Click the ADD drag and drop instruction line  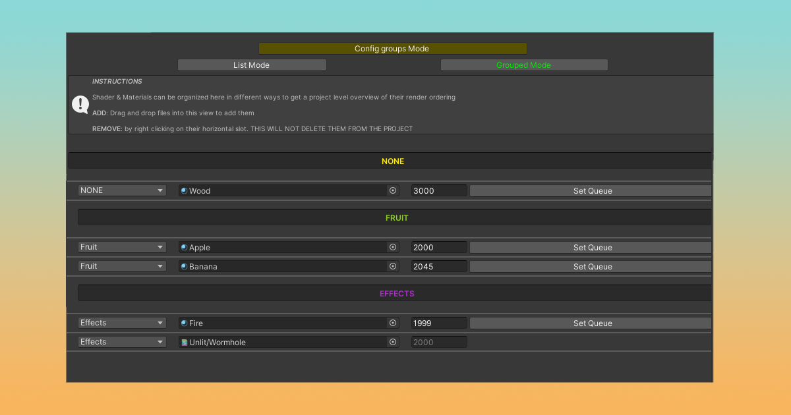173,113
